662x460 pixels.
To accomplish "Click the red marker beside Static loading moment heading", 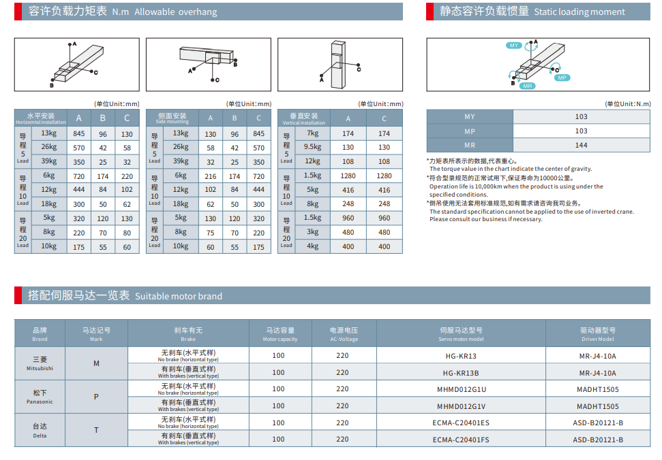I will (429, 11).
